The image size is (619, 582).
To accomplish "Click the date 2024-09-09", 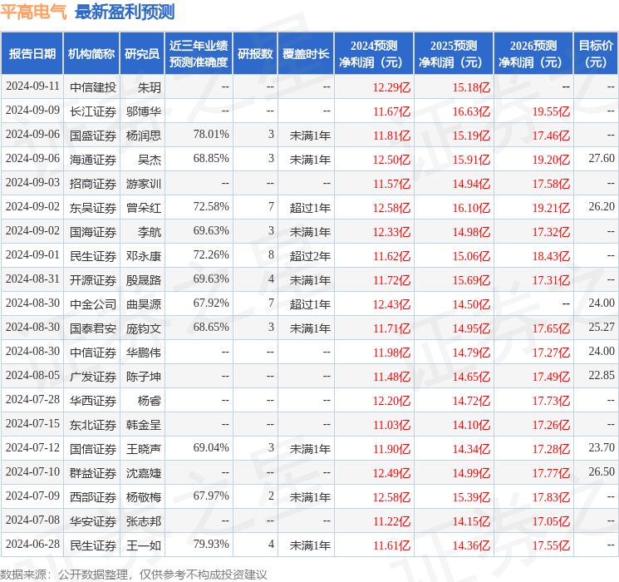I will coord(32,111).
